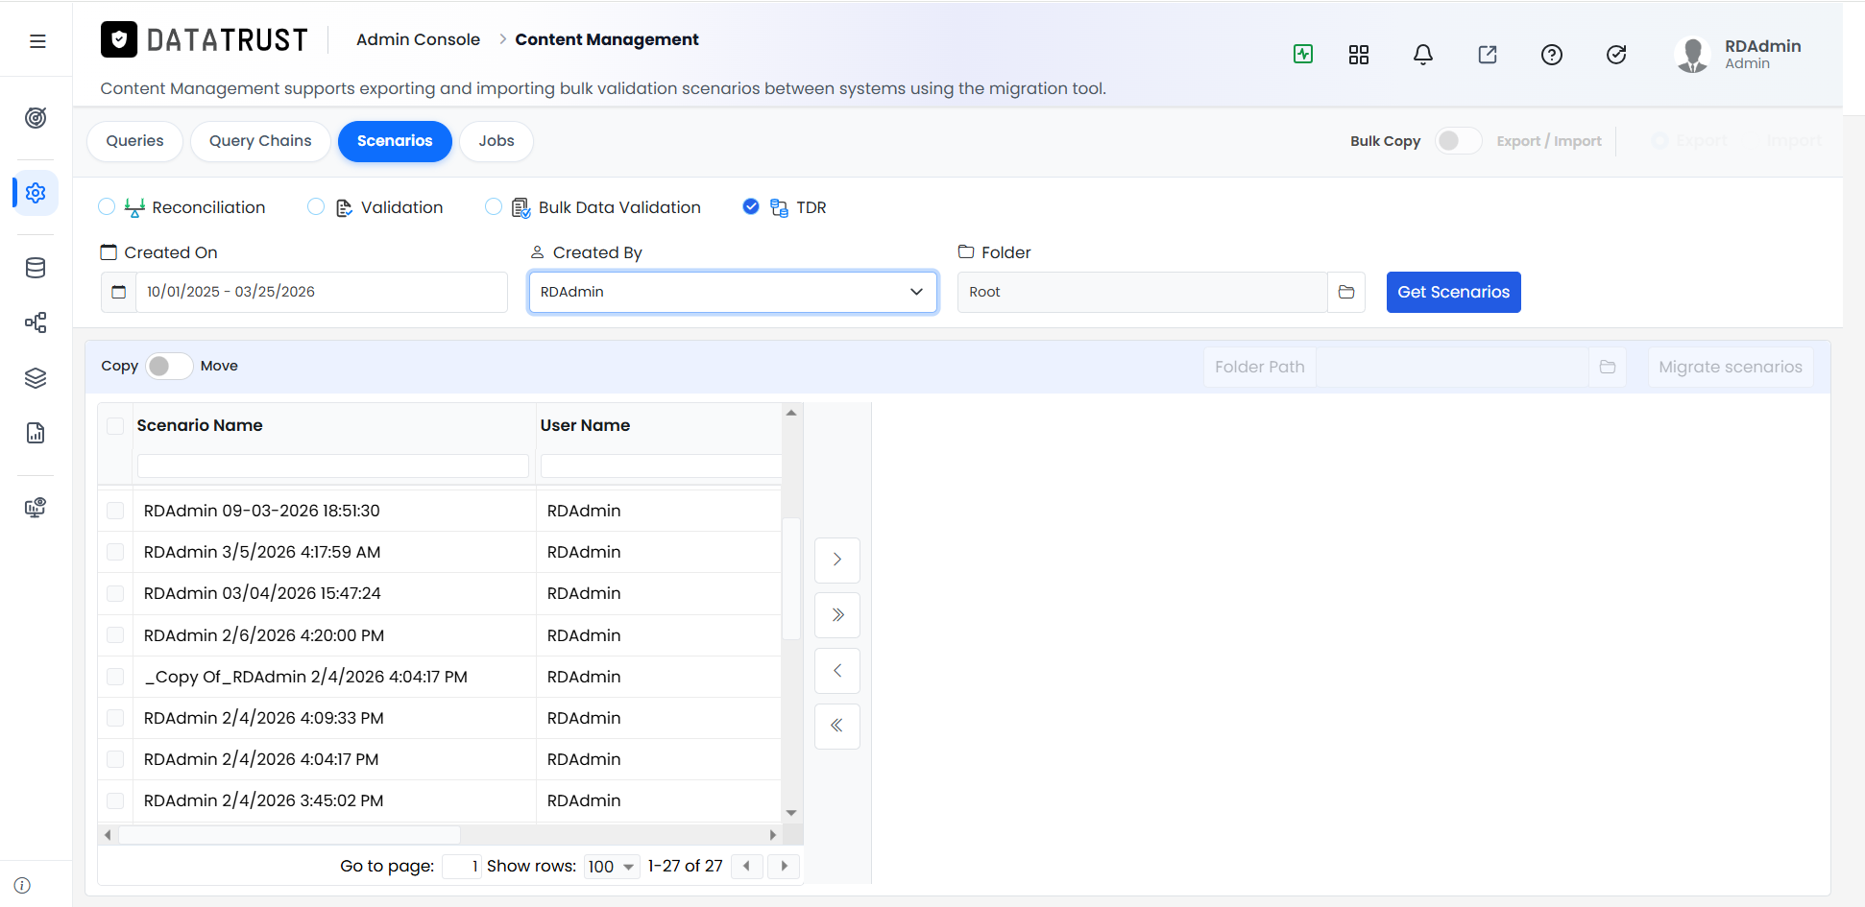Open the Created On date range picker
This screenshot has height=907, width=1865.
304,292
